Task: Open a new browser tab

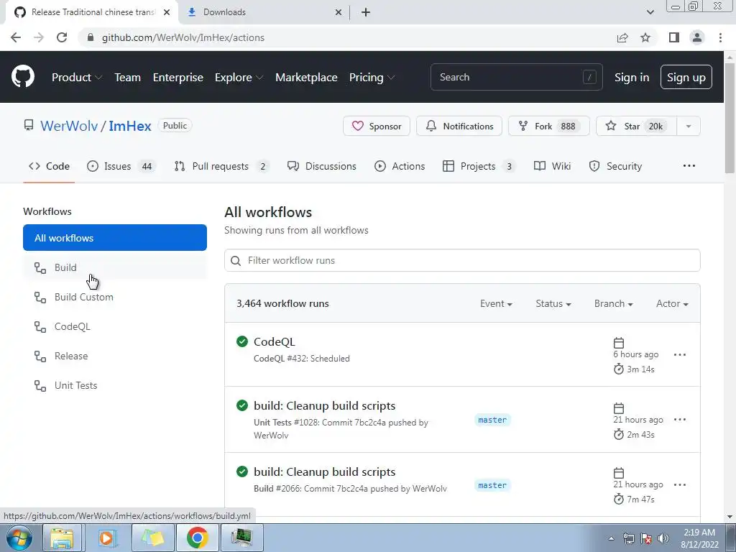Action: pos(366,12)
